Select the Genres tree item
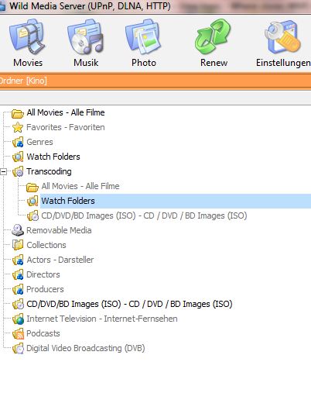 (39, 142)
